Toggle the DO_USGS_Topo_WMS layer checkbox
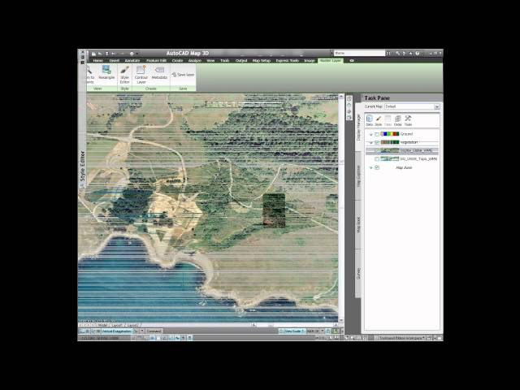 [377, 159]
